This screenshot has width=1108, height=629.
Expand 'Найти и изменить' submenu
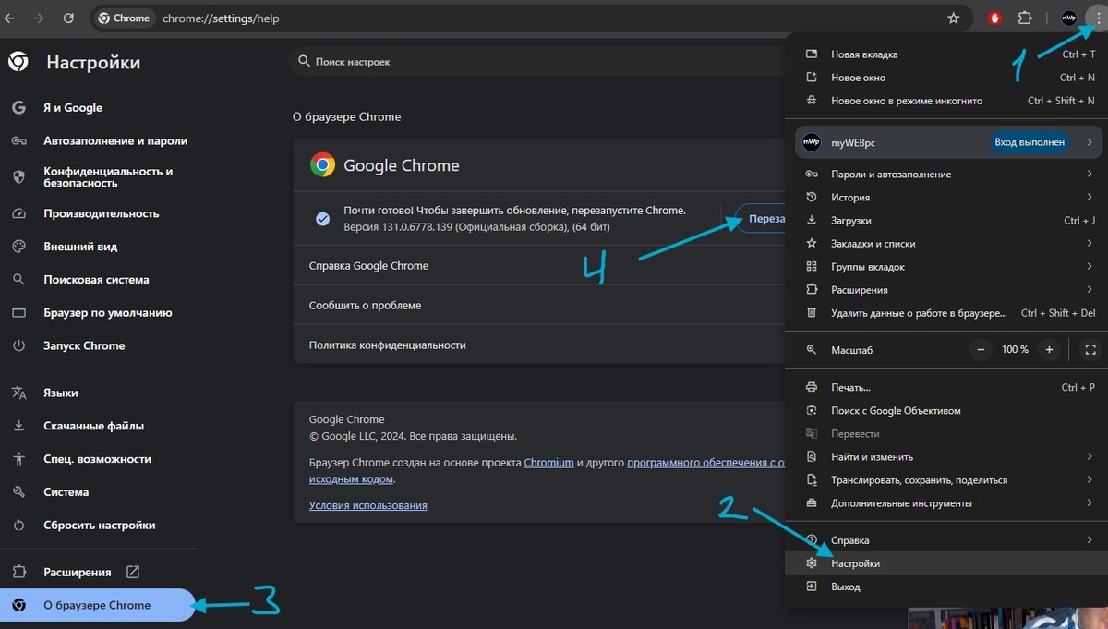coord(945,457)
